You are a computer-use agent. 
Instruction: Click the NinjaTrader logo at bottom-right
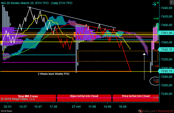(156, 111)
